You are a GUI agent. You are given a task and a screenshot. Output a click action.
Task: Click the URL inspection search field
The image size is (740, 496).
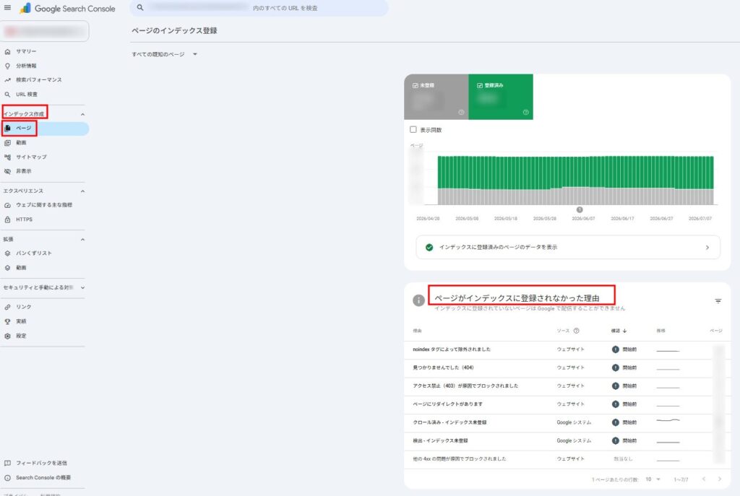(x=259, y=8)
